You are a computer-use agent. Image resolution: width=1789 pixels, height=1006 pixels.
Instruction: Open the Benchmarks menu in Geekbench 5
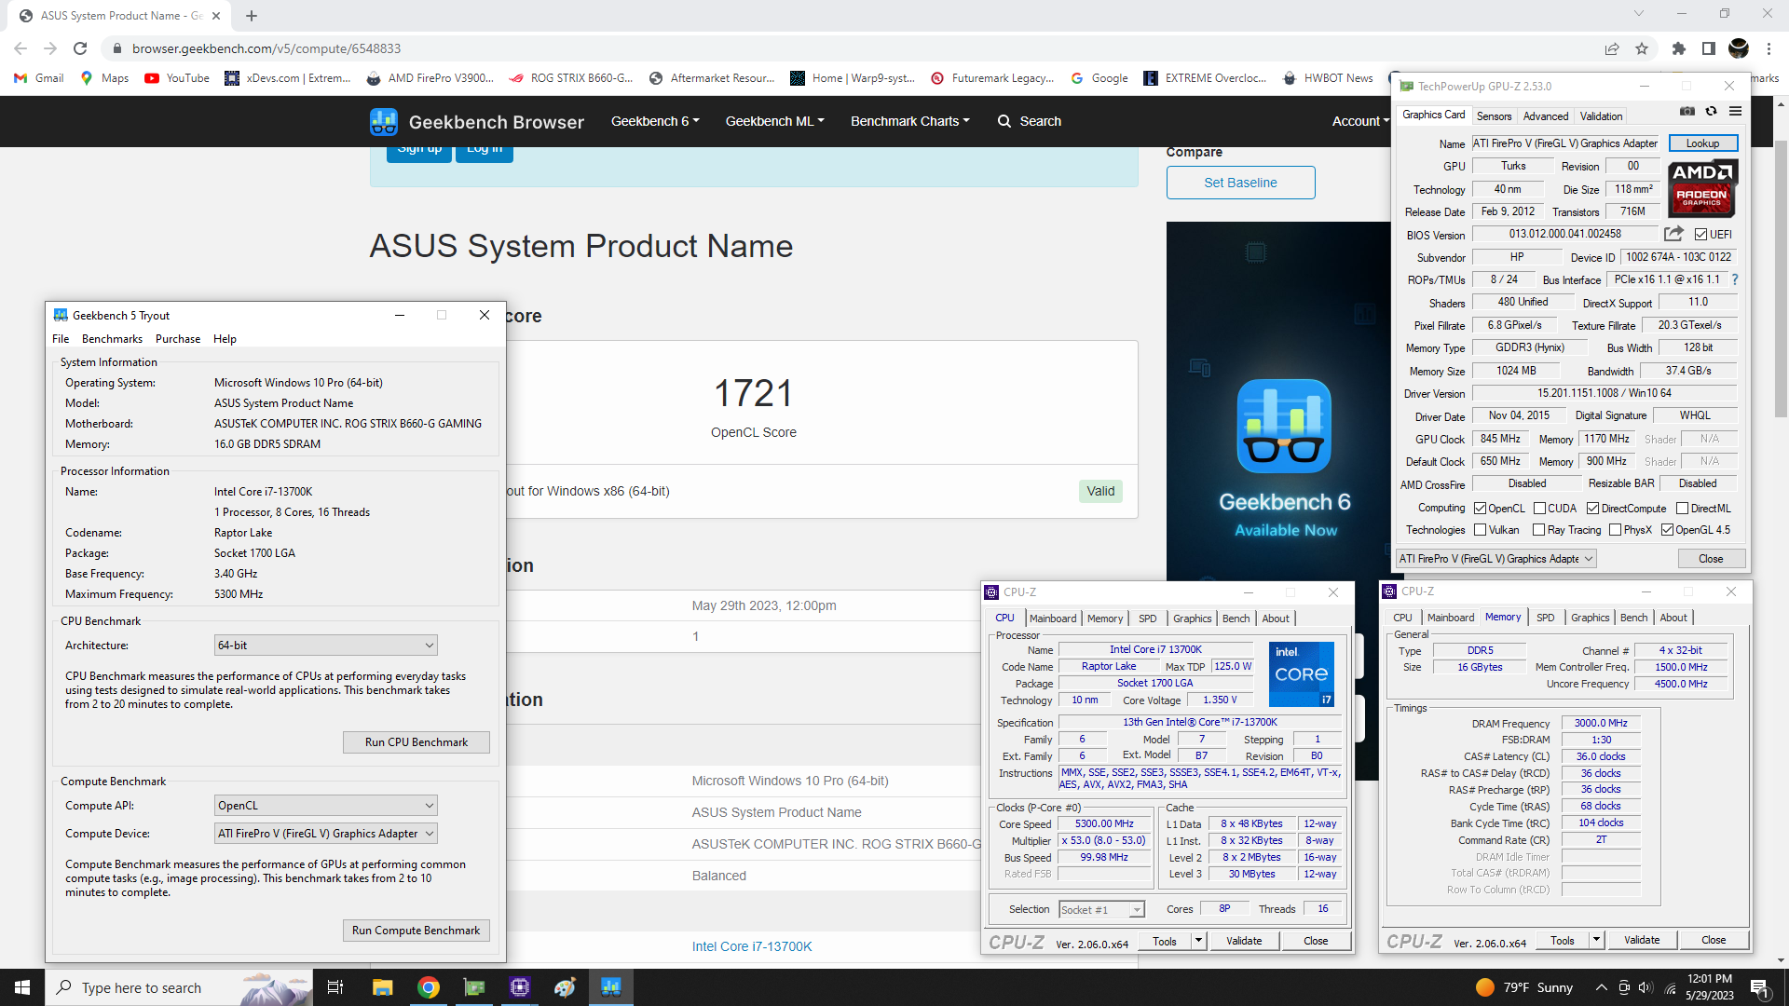point(112,339)
